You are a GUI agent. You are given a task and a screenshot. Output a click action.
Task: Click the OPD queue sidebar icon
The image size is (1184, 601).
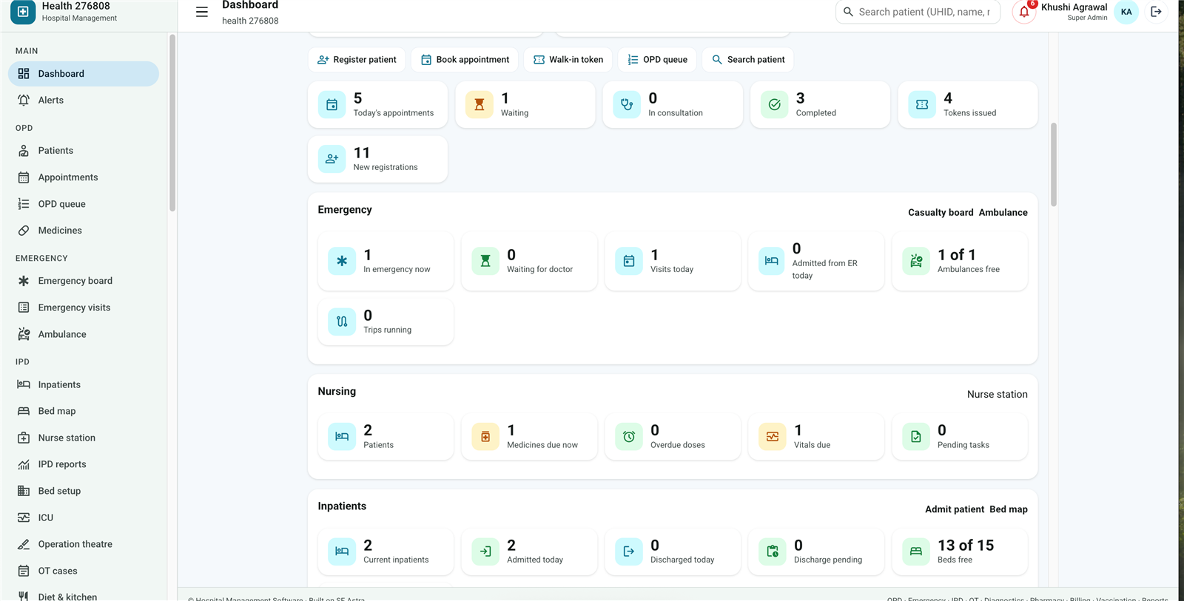pyautogui.click(x=24, y=204)
